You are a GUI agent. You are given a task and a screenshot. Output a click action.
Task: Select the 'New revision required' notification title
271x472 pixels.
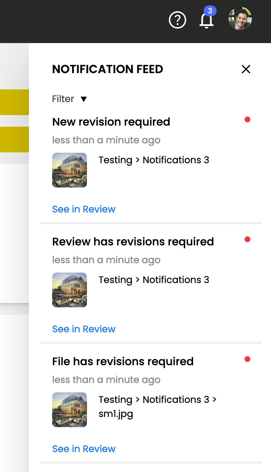pos(111,122)
